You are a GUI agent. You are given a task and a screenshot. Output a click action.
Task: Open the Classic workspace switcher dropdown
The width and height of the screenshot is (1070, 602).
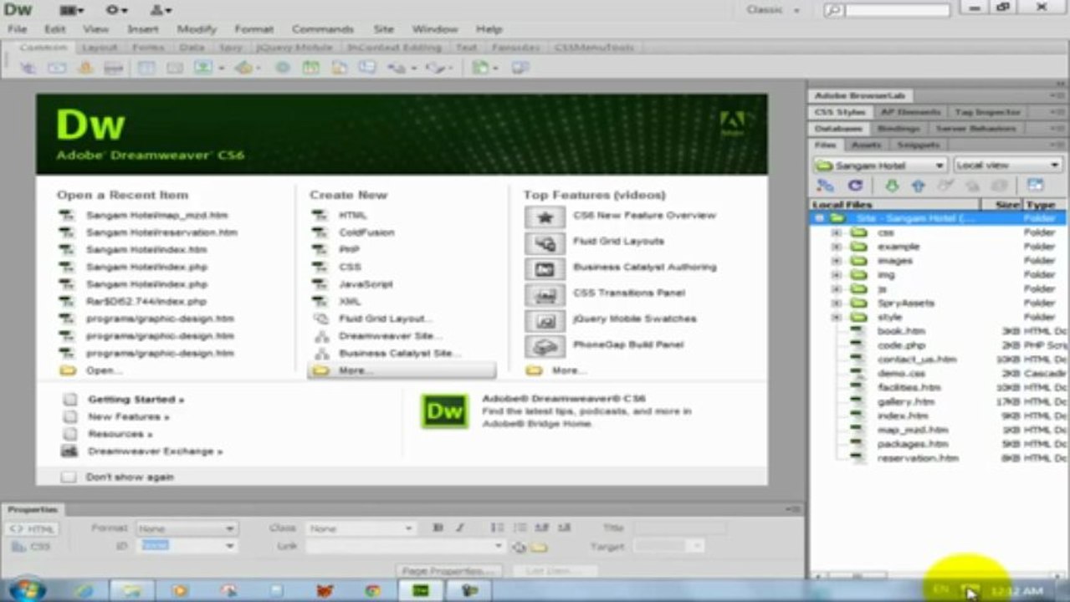pyautogui.click(x=773, y=10)
